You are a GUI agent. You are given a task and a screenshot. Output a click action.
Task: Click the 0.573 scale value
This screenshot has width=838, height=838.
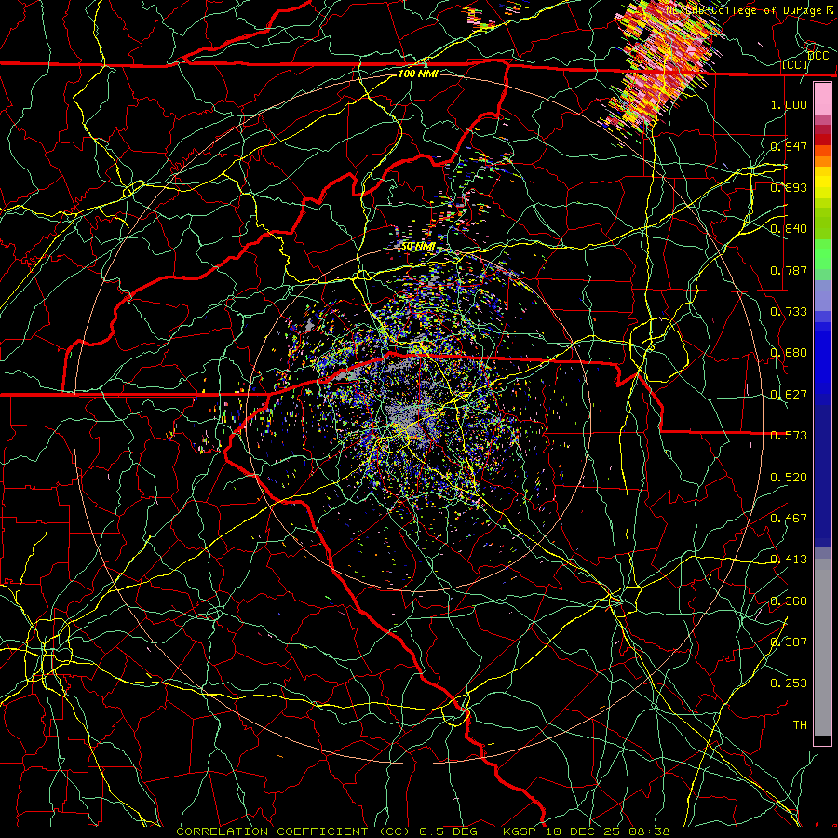tap(789, 436)
